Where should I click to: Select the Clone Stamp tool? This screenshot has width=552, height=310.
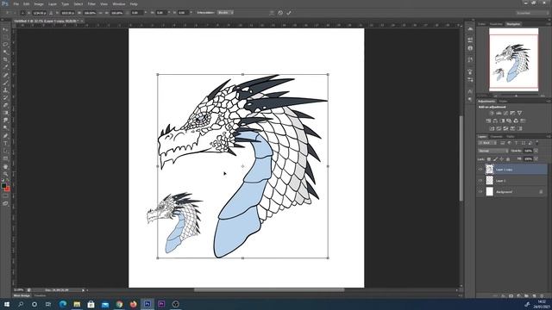point(5,90)
